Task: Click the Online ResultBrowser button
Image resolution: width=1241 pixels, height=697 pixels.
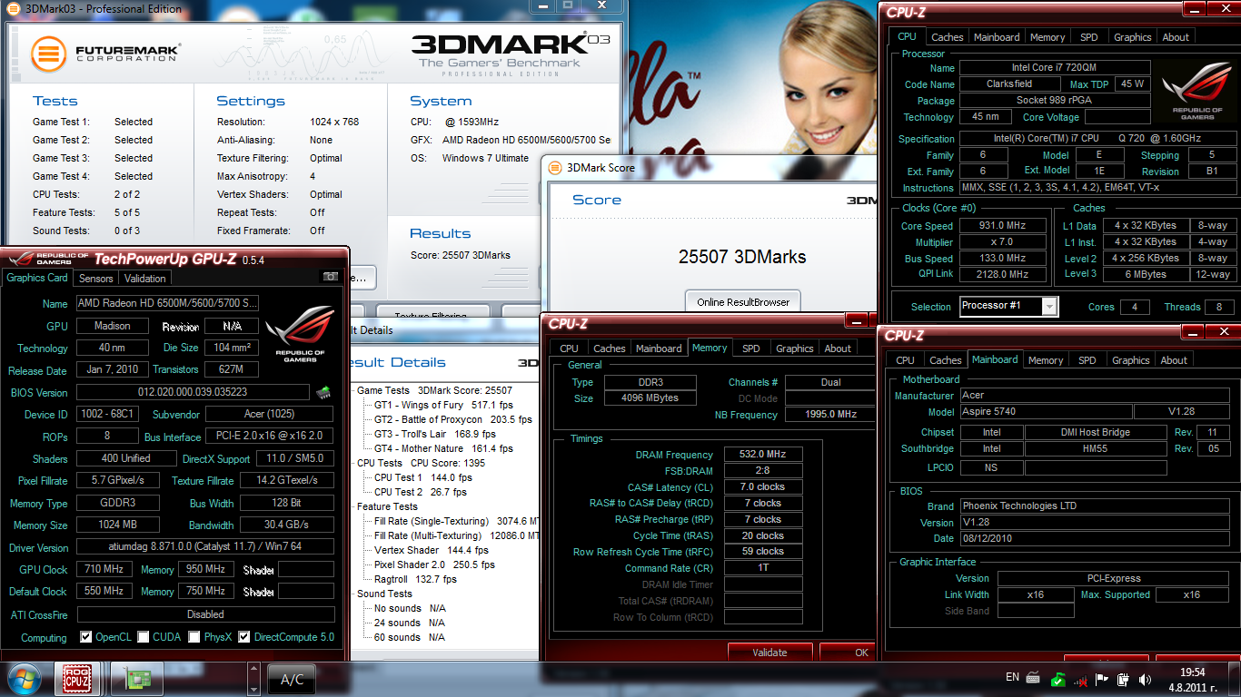Action: point(743,301)
